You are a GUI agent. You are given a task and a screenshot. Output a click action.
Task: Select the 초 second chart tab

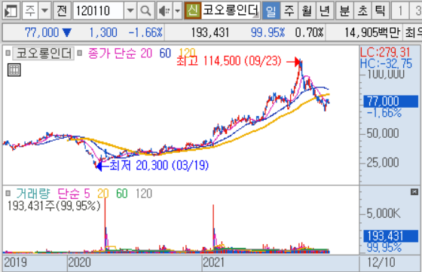click(362, 11)
